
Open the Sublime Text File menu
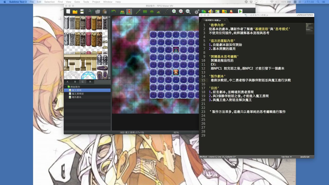(32, 2)
